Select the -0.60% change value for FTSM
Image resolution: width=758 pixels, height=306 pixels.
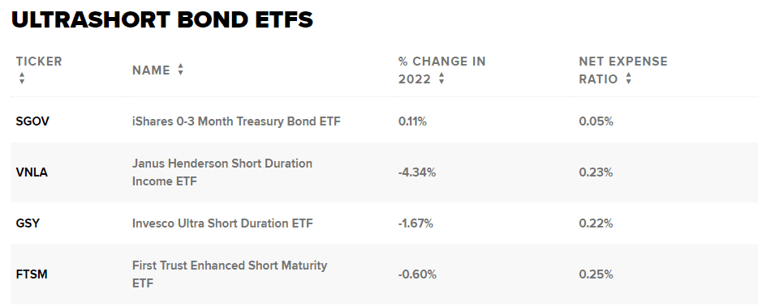[x=418, y=274]
